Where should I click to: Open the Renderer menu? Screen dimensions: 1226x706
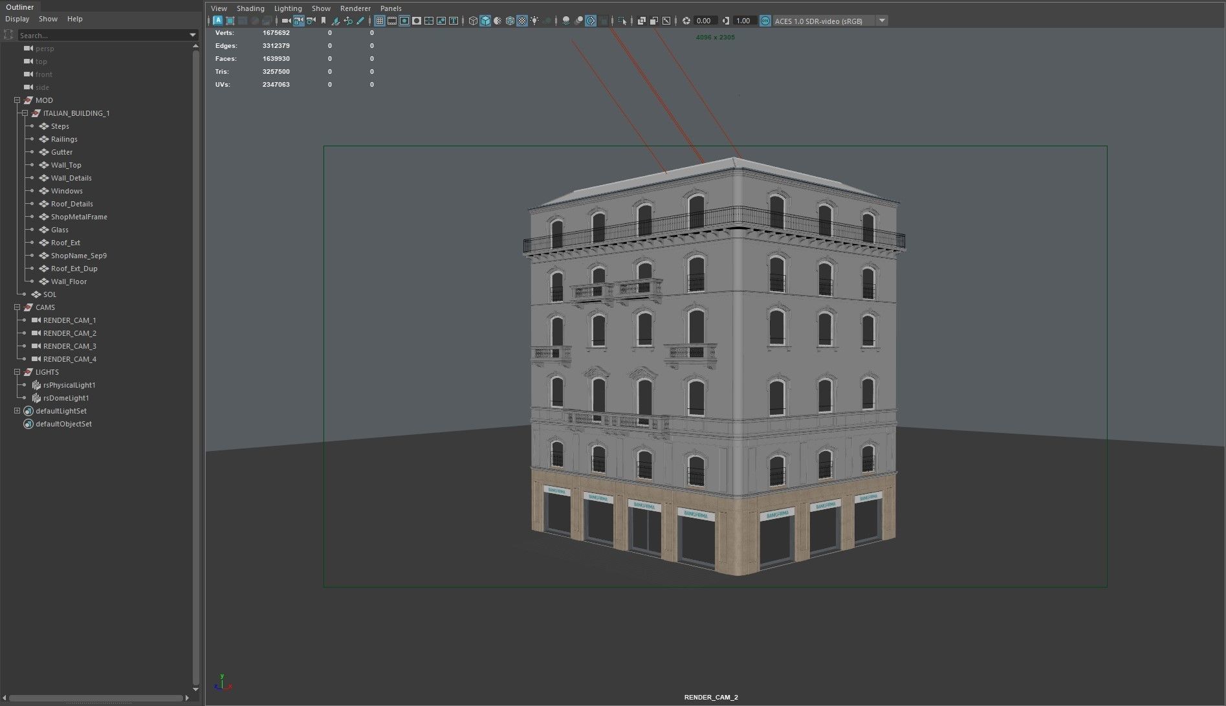pyautogui.click(x=355, y=8)
